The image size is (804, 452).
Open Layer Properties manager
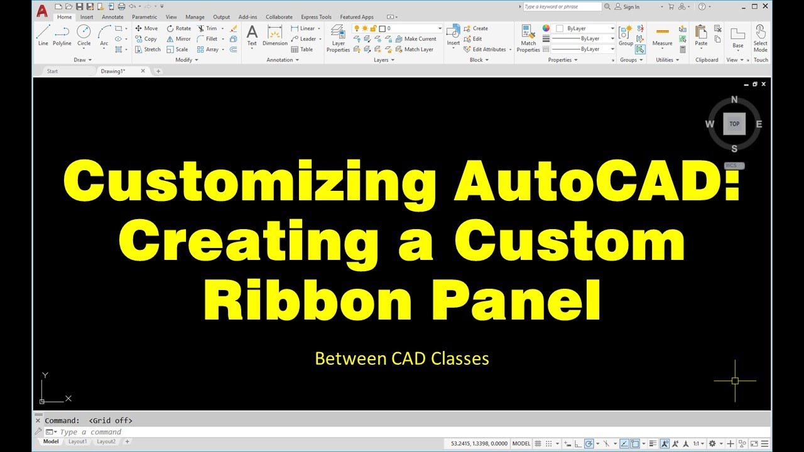(x=338, y=38)
